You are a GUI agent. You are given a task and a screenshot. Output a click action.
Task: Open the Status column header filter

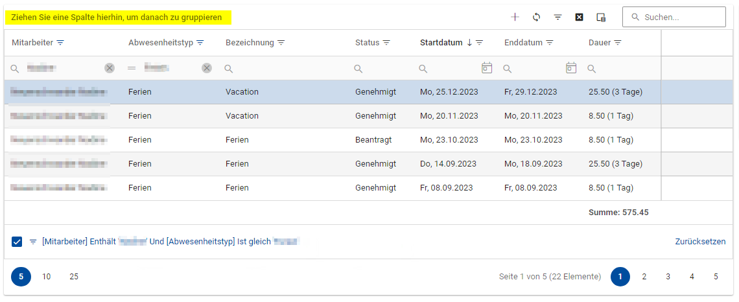click(386, 43)
